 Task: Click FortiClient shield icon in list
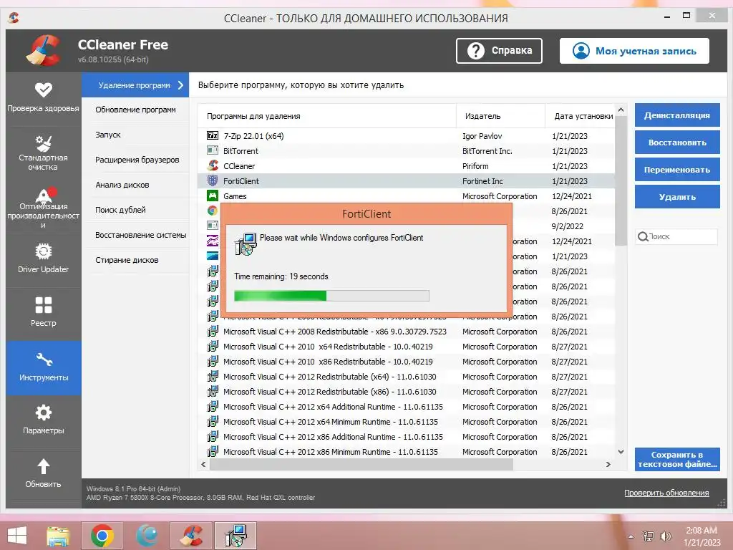click(x=213, y=180)
